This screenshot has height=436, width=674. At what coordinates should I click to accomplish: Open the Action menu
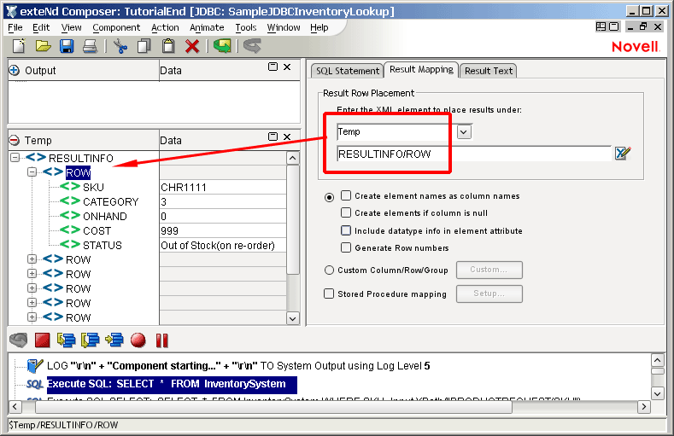point(165,27)
